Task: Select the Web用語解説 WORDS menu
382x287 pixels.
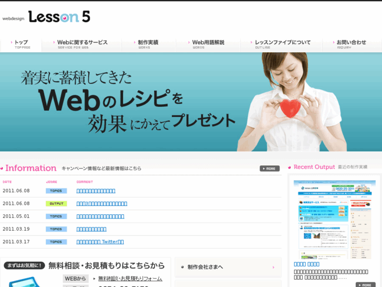Action: point(208,44)
